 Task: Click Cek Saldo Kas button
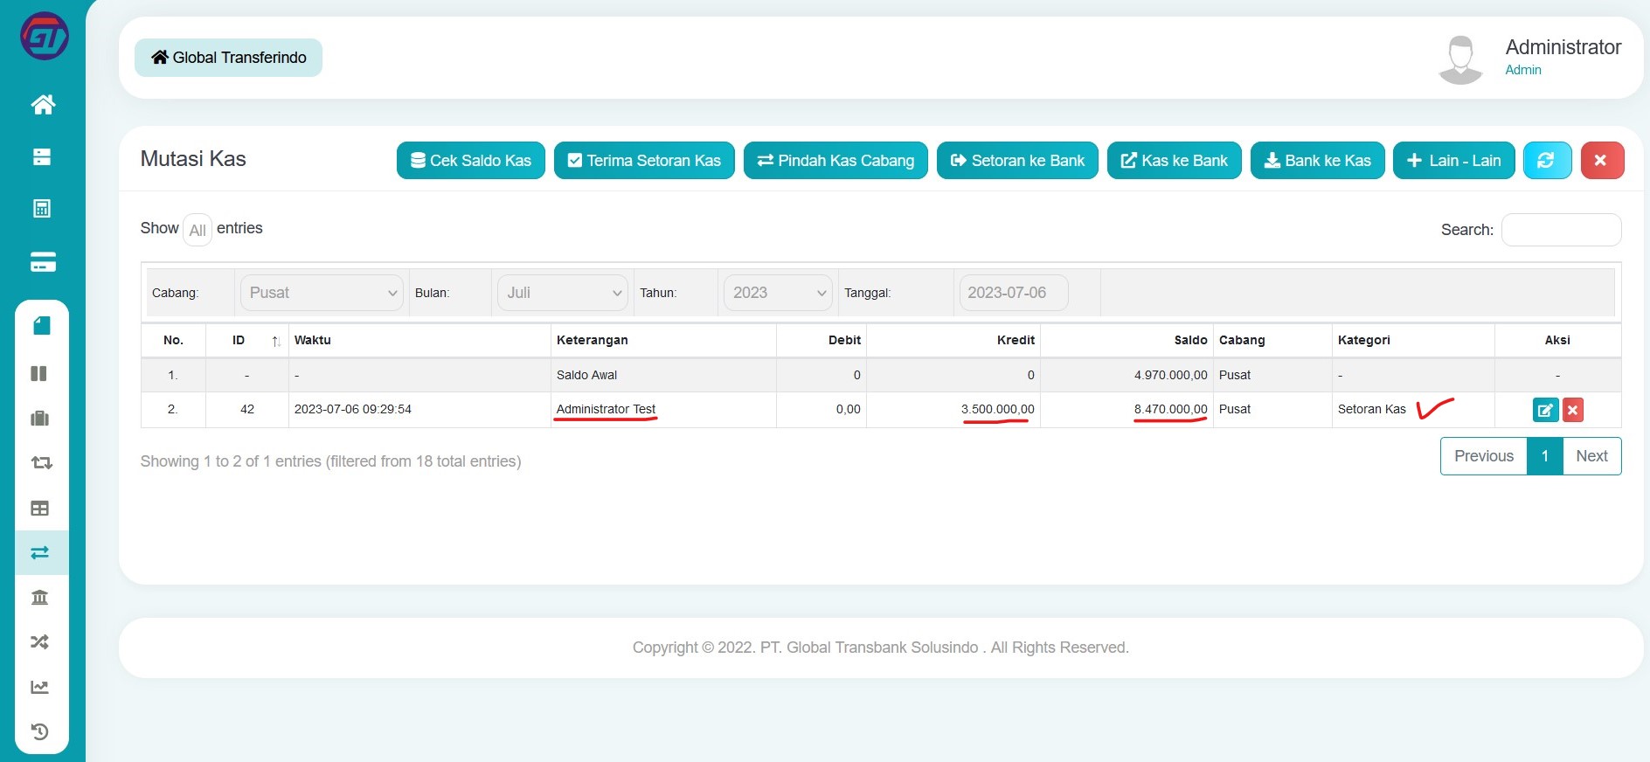(x=471, y=161)
